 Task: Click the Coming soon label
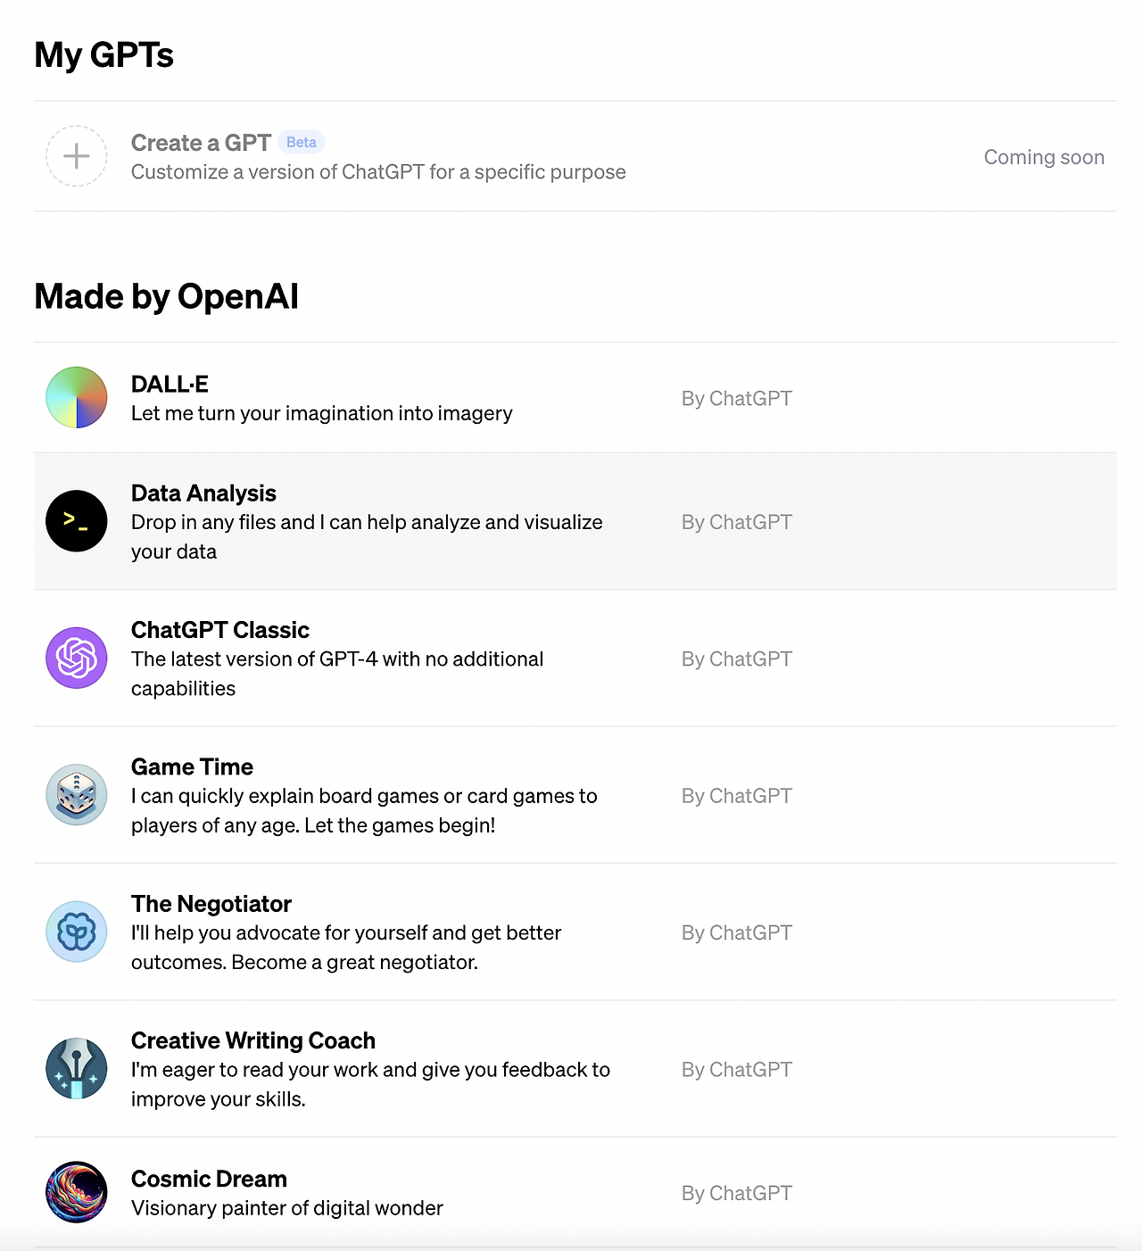tap(1044, 157)
